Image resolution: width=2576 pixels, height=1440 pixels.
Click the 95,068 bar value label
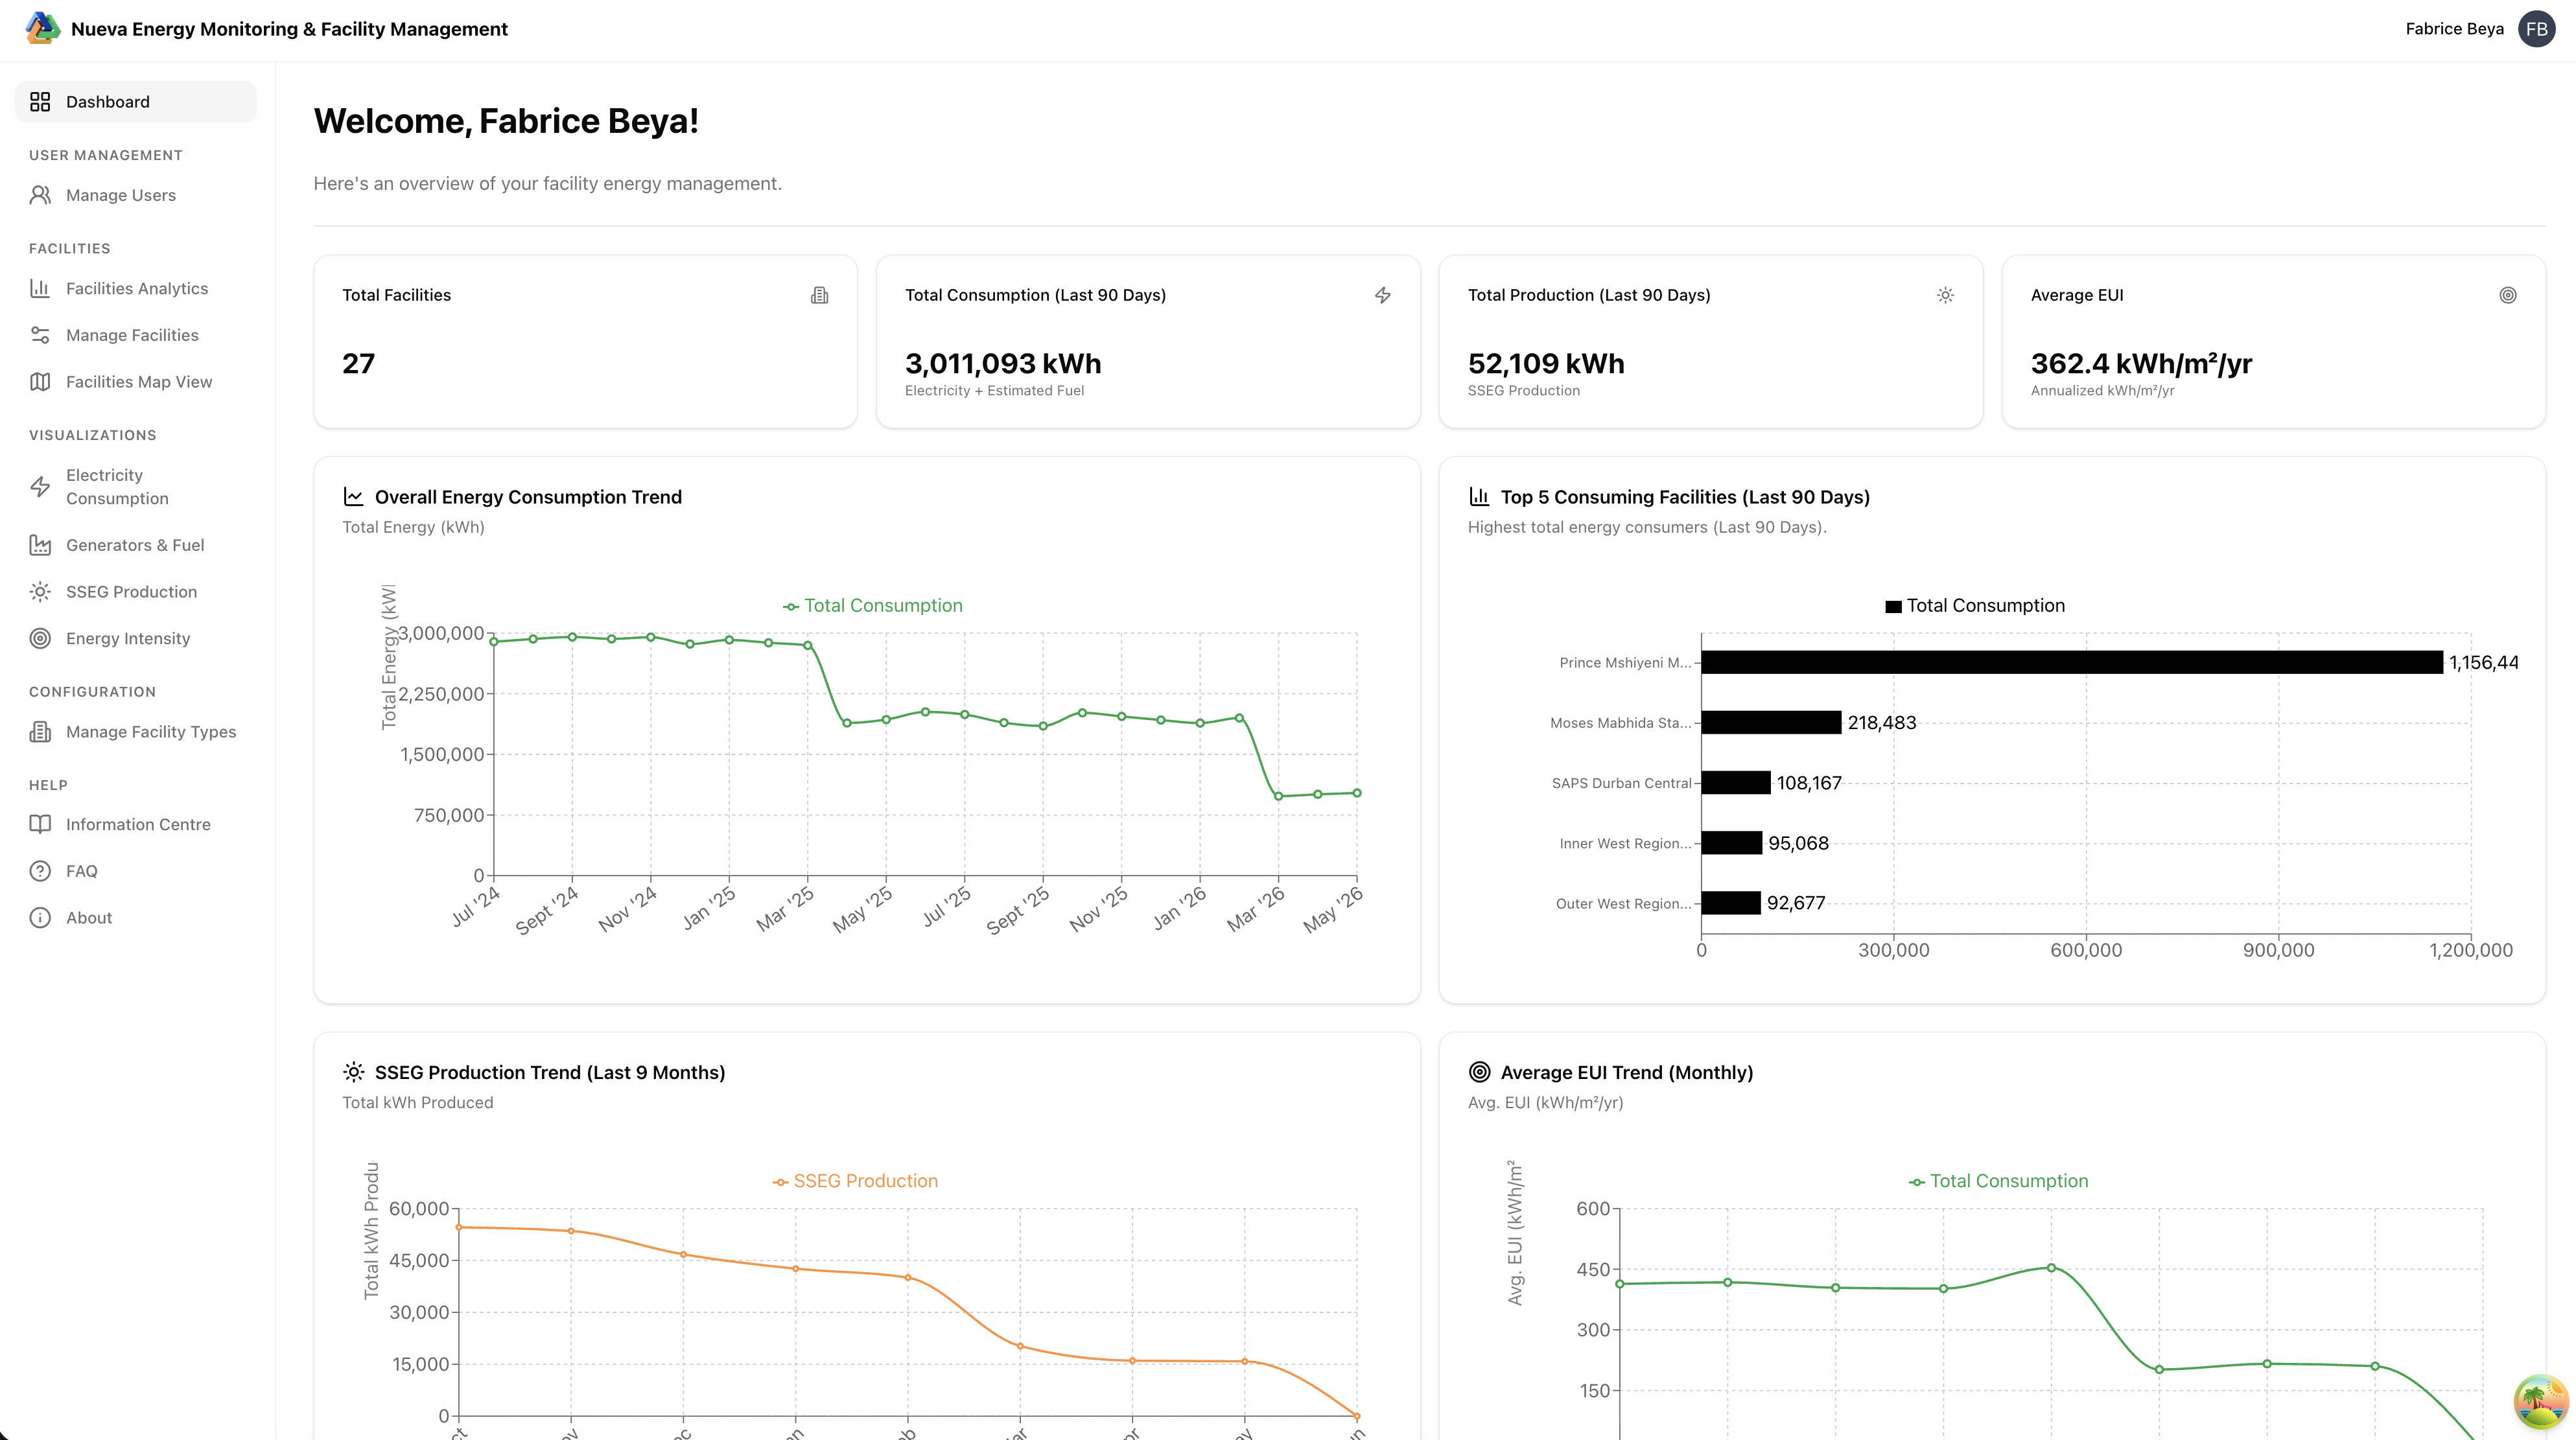(1798, 843)
